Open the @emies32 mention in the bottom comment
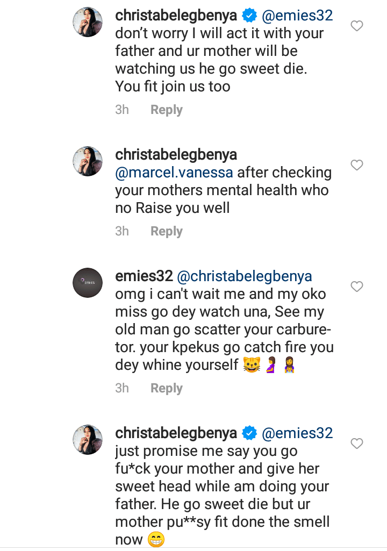The height and width of the screenshot is (551, 387). 297,433
